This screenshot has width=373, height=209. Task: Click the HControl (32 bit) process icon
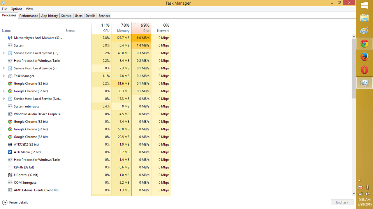[10, 175]
